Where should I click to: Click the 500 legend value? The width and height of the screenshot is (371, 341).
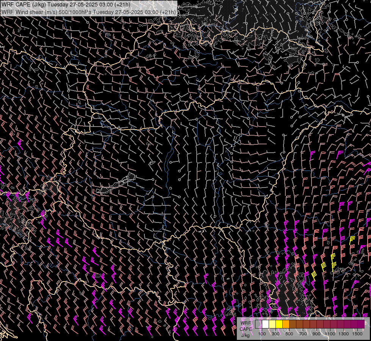pyautogui.click(x=289, y=334)
